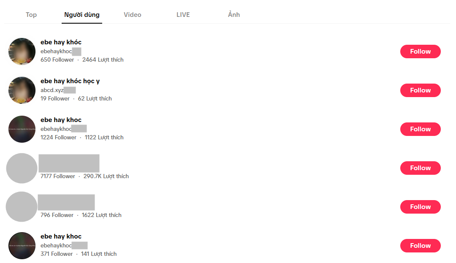456x263 pixels.
Task: Follow the account with 1224 Followers
Action: (x=420, y=129)
